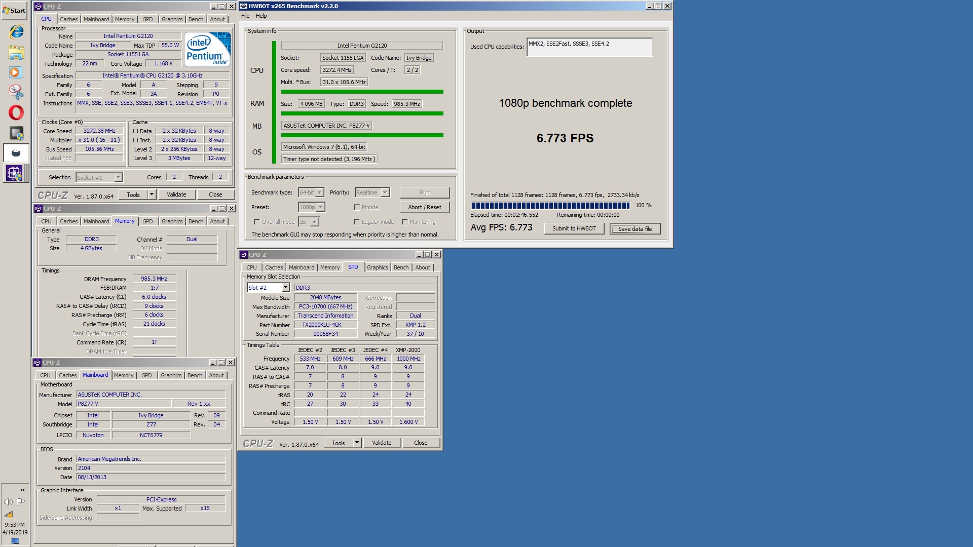Click title bar icon of the Processor CPU-Z window
Screen dimensions: 973x547
pos(39,7)
